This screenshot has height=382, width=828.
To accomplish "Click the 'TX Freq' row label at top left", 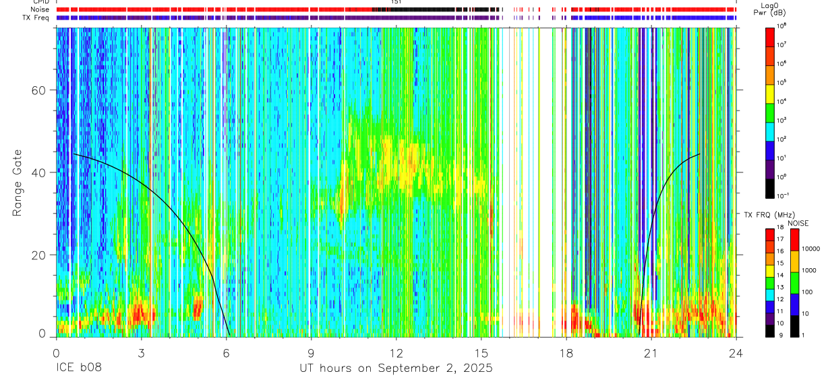I will [36, 18].
